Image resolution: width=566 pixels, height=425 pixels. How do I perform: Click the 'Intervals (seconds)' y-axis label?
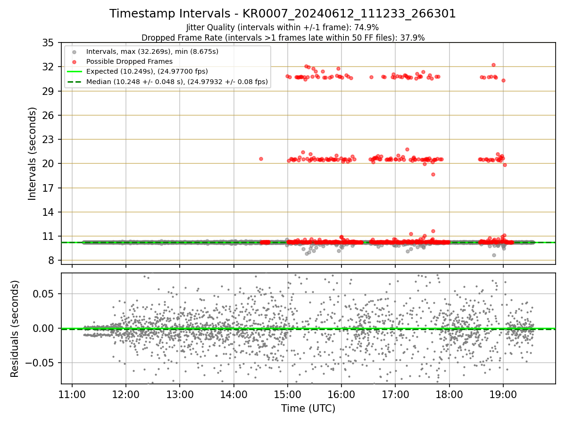pos(32,153)
